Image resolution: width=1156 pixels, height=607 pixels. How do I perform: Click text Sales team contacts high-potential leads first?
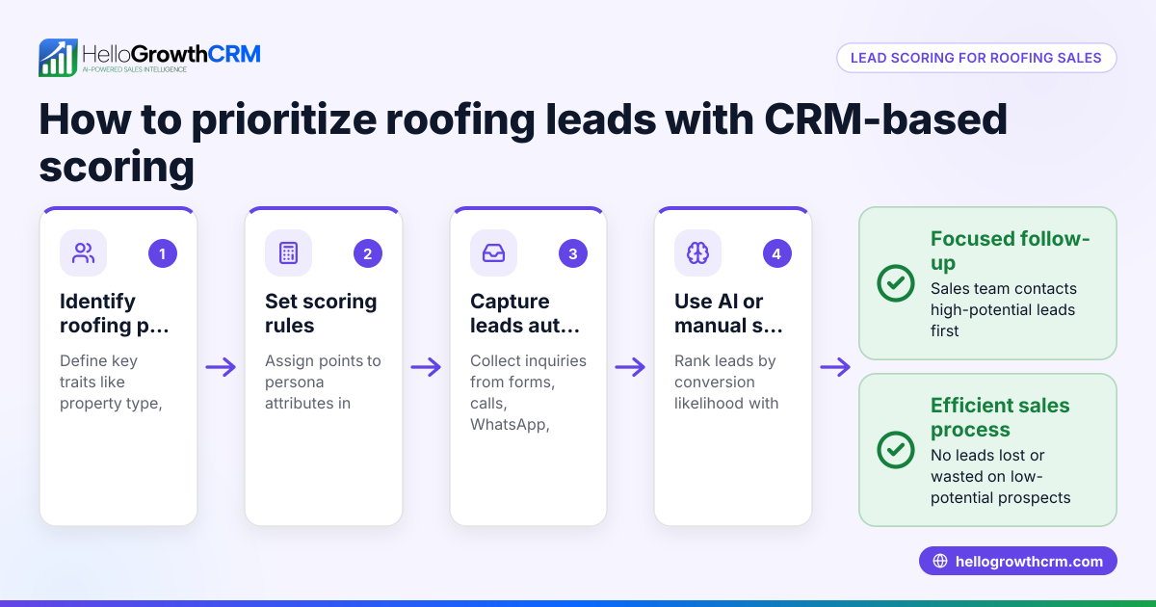(x=1004, y=309)
